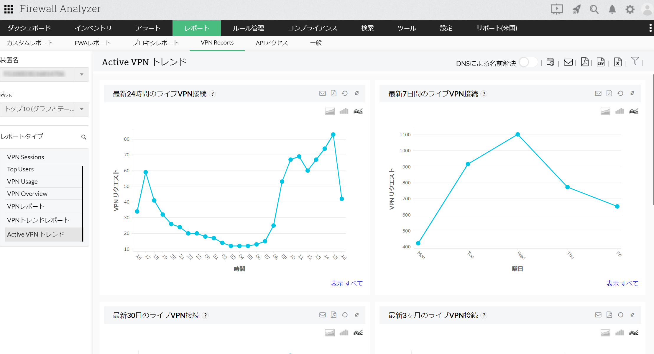This screenshot has width=654, height=354.
Task: Export report as CSV file
Action: pyautogui.click(x=601, y=62)
